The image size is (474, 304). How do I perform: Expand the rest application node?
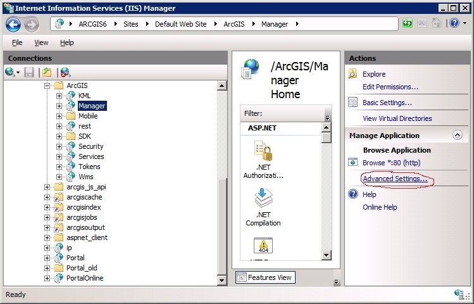[x=59, y=126]
